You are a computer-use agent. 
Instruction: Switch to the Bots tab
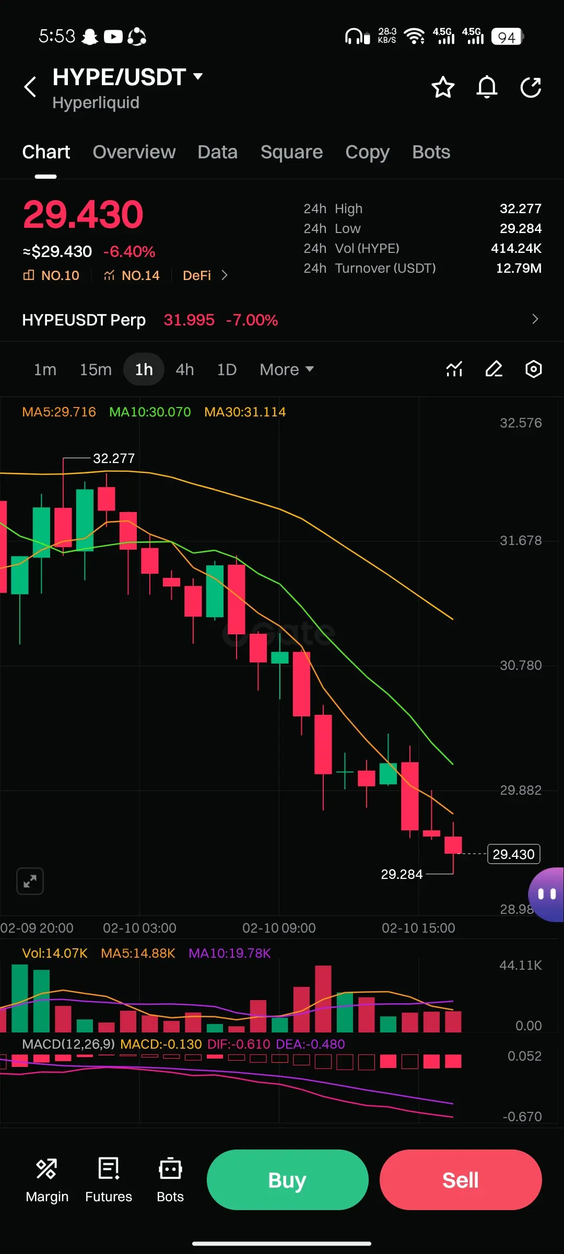(x=431, y=152)
